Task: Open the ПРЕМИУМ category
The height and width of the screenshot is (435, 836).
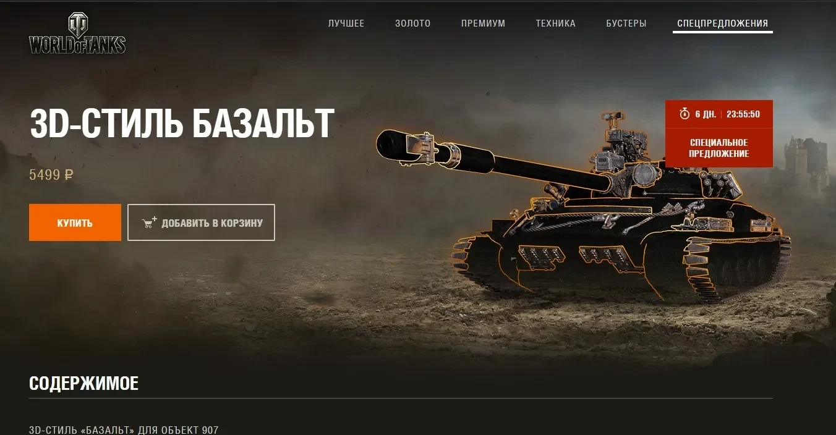Action: pyautogui.click(x=483, y=23)
